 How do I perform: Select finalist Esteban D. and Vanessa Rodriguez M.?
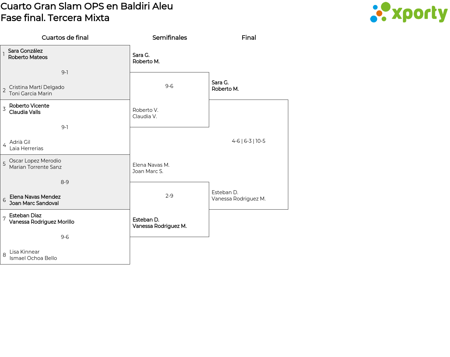(238, 196)
